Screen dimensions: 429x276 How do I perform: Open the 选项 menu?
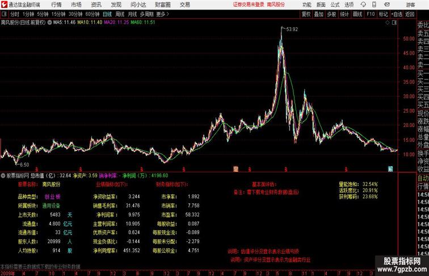[x=349, y=5]
